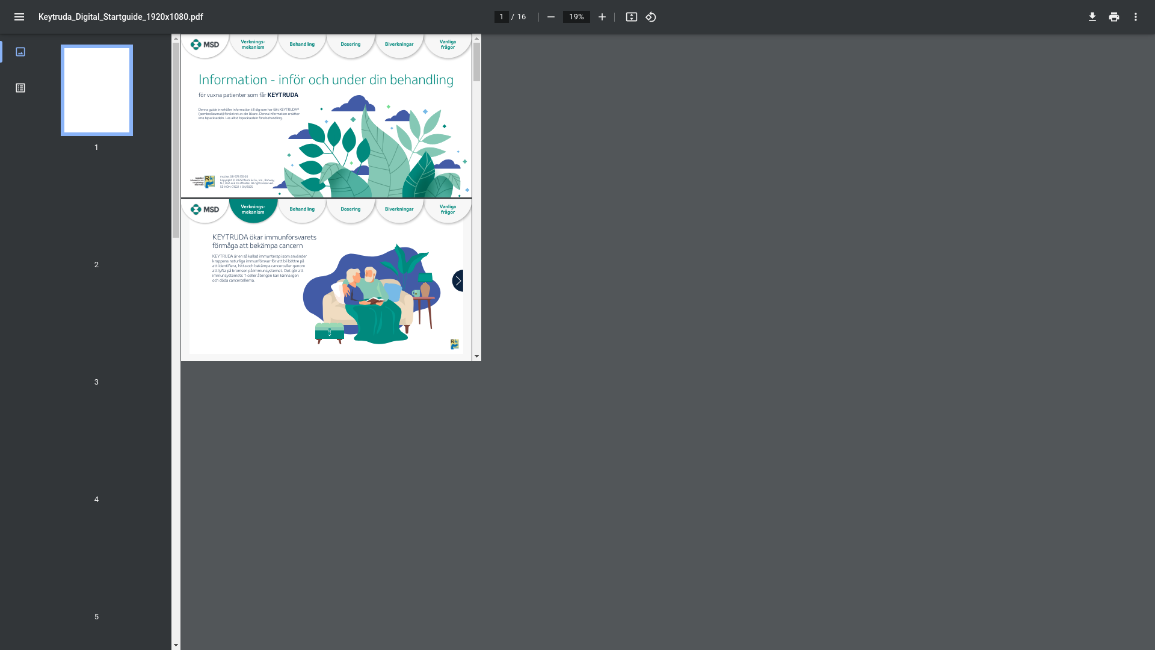Screen dimensions: 1155x650
Task: Zoom in with the plus button
Action: click(x=602, y=17)
